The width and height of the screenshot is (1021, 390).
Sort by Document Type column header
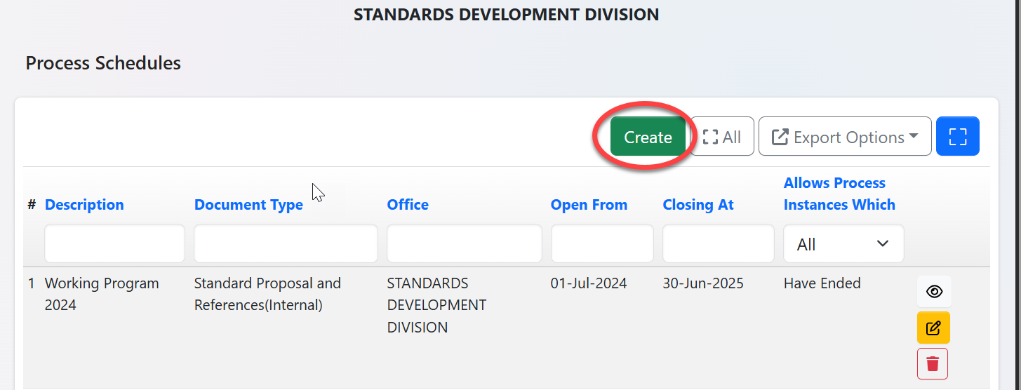pyautogui.click(x=248, y=205)
